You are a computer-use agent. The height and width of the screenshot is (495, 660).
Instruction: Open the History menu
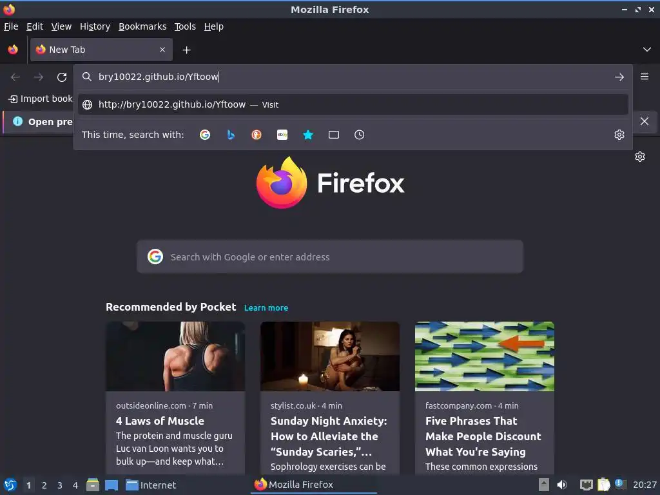(x=95, y=26)
